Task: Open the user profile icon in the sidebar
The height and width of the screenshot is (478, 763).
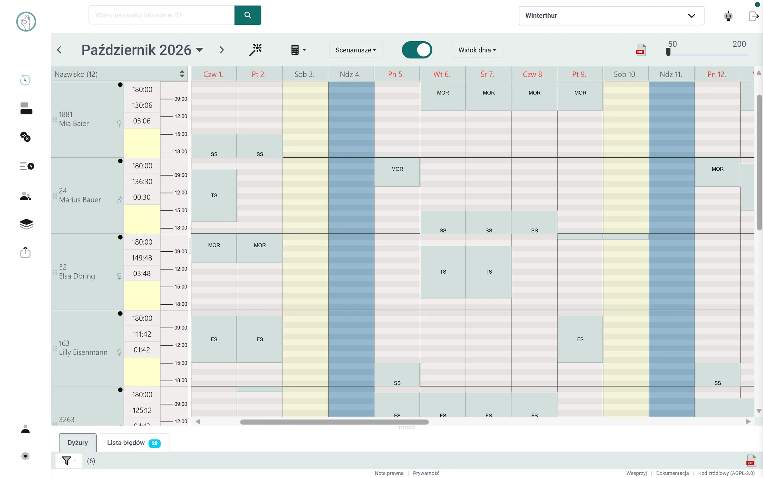Action: click(x=25, y=429)
